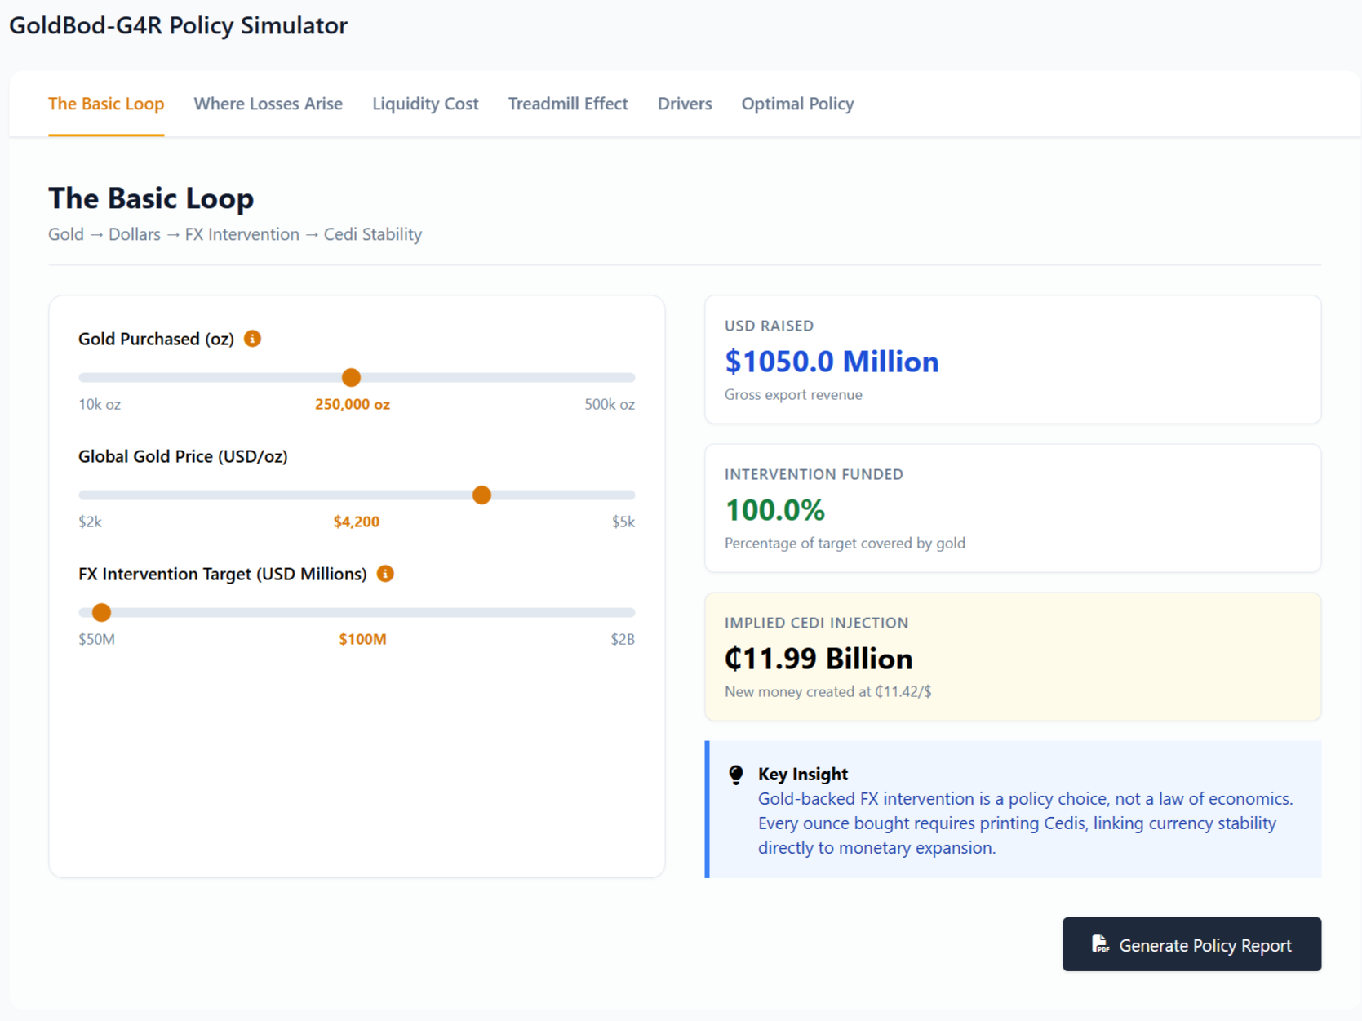Screen dimensions: 1362x1021
Task: Switch to the Where Losses Arise tab
Action: 268,104
